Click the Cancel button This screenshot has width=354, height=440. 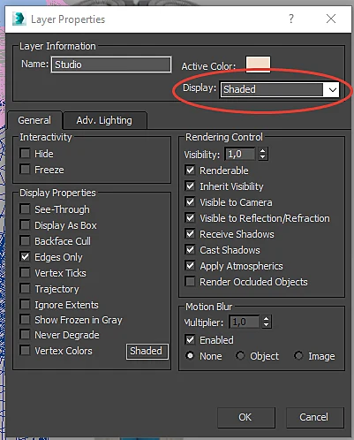(314, 417)
